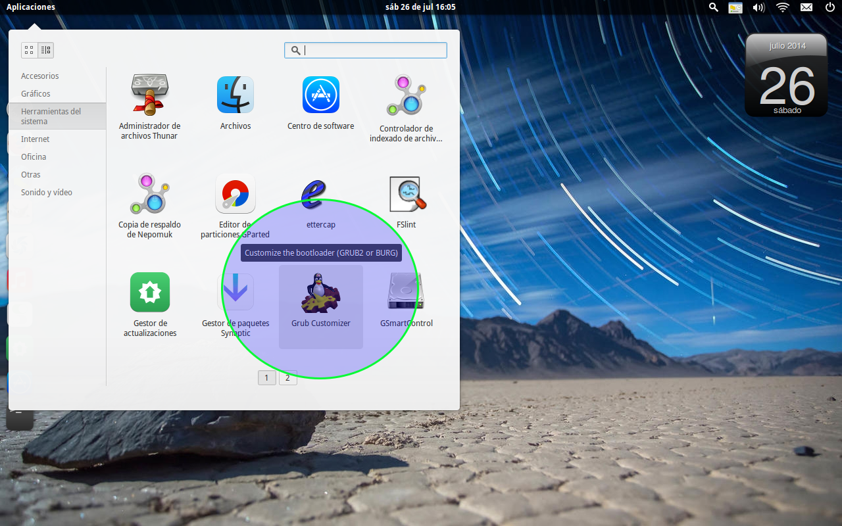Open the Aplicaciones menu
Screen dimensions: 842x526
click(x=31, y=7)
